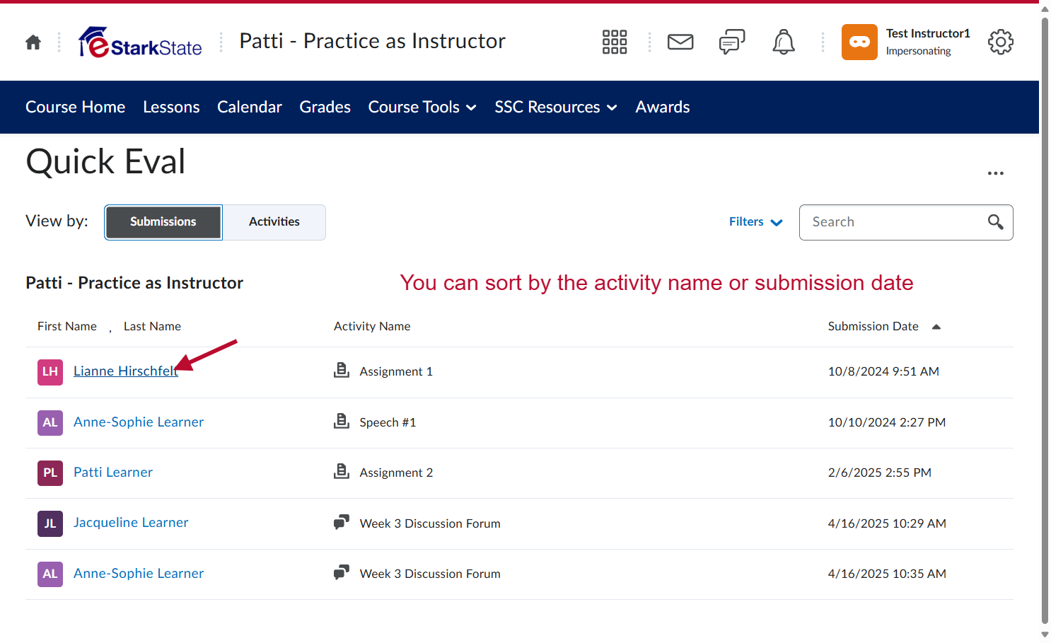Sort by the First Name column header
Screen dimensions: 1051x643
point(67,327)
